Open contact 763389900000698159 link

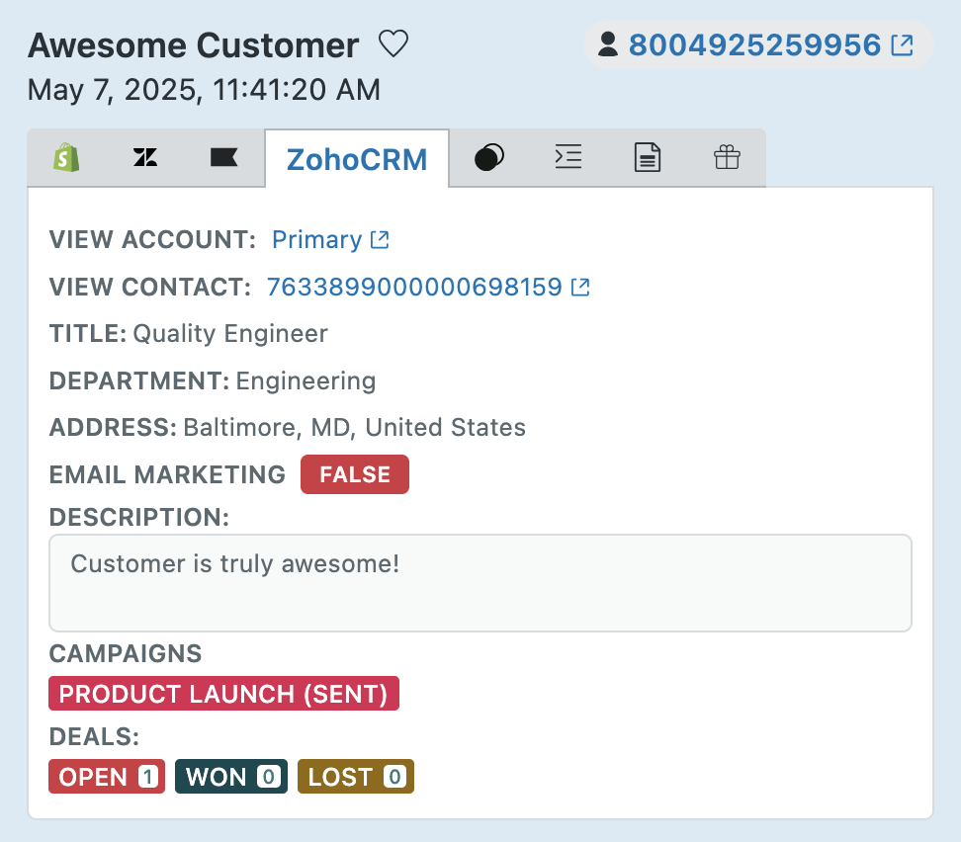414,287
